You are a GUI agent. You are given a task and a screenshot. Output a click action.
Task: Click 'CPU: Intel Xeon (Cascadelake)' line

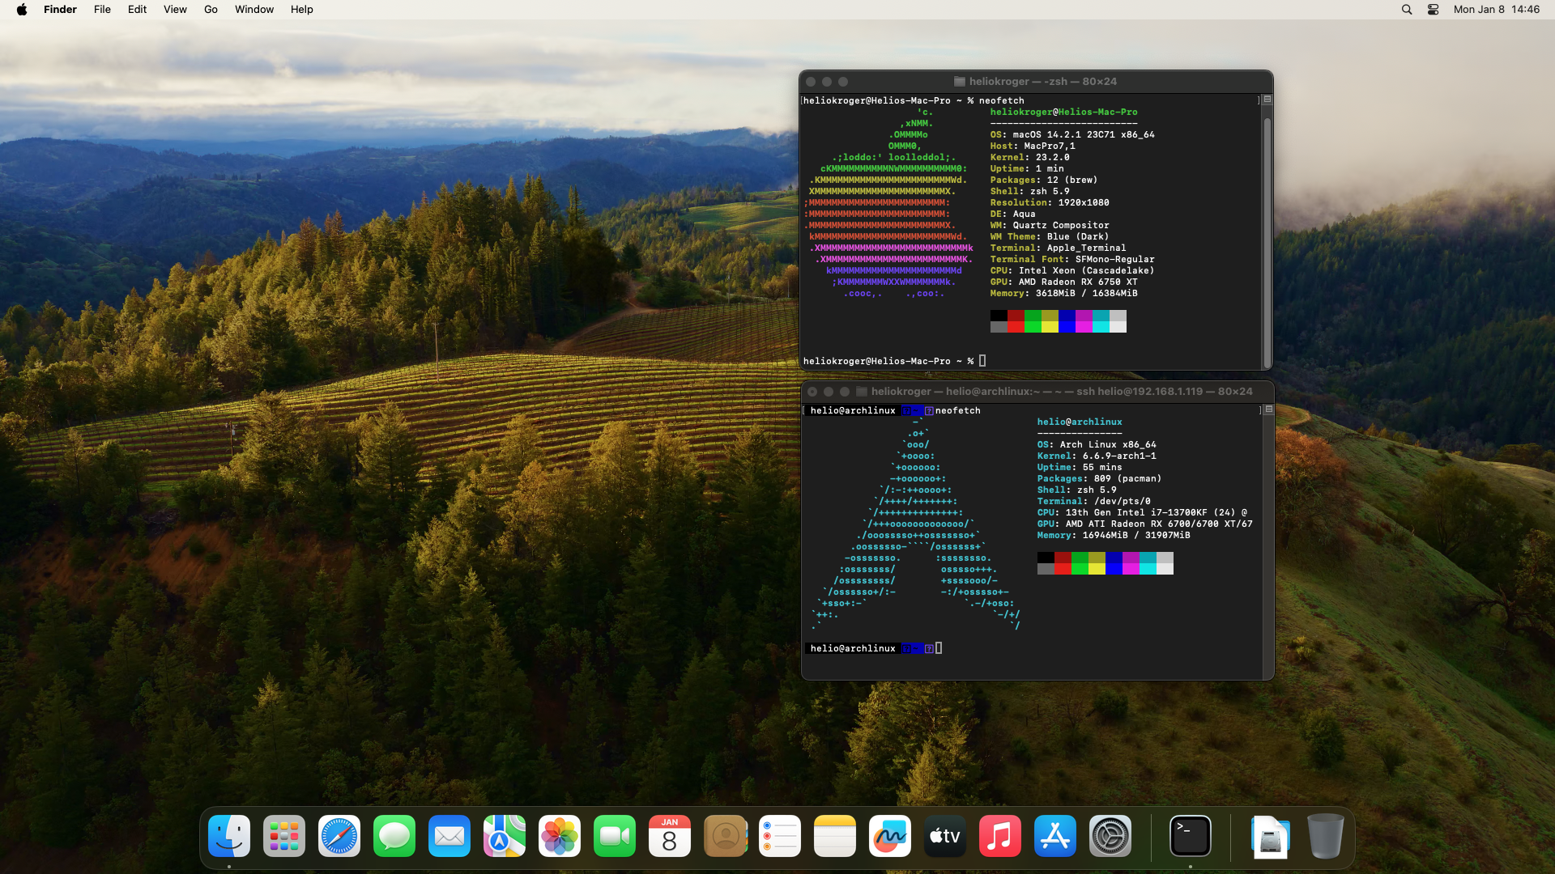tap(1072, 271)
